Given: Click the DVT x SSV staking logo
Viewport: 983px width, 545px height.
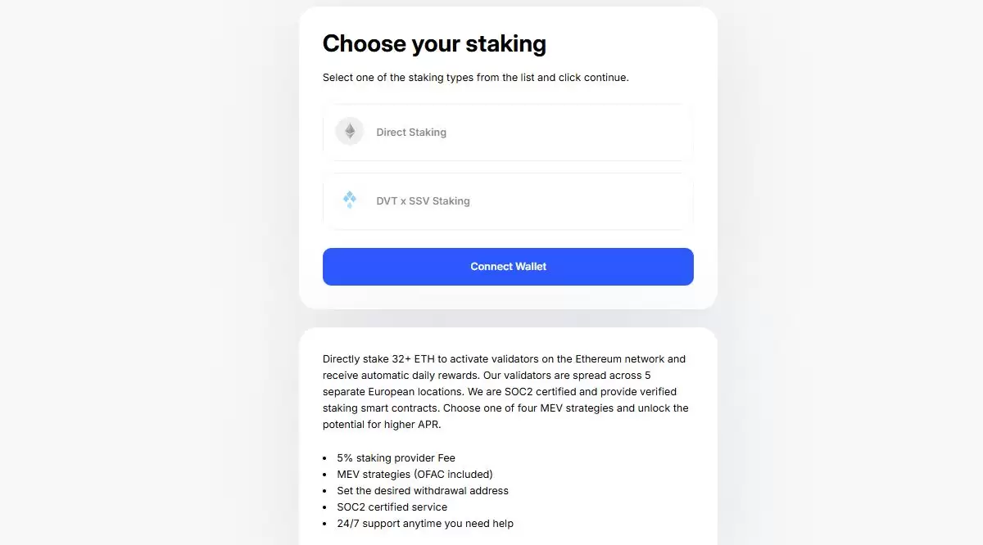Looking at the screenshot, I should coord(350,200).
